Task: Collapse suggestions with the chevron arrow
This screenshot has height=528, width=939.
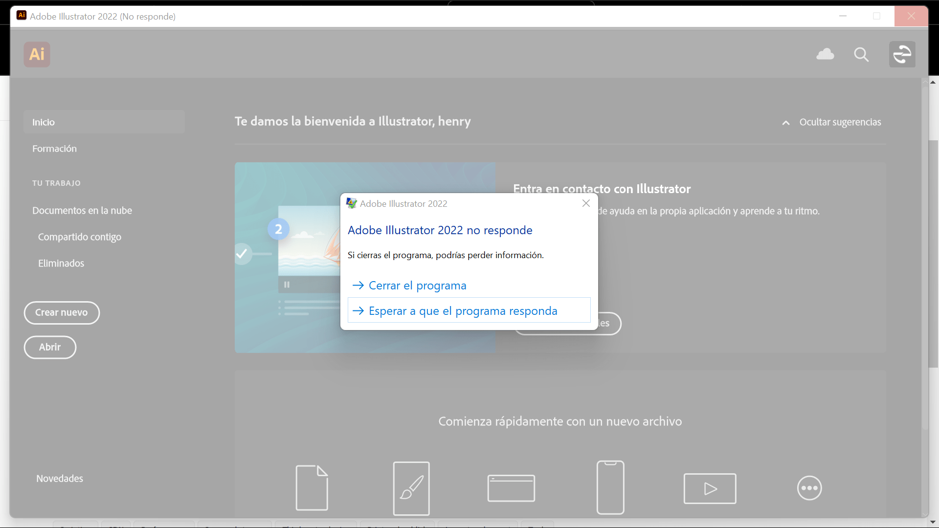Action: [x=786, y=122]
